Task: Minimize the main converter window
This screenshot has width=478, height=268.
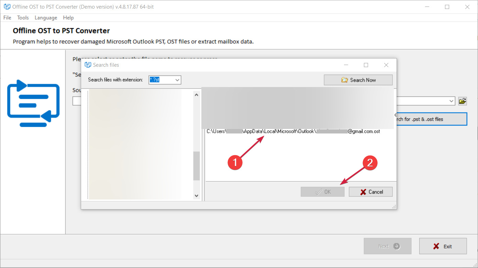Action: click(x=427, y=7)
